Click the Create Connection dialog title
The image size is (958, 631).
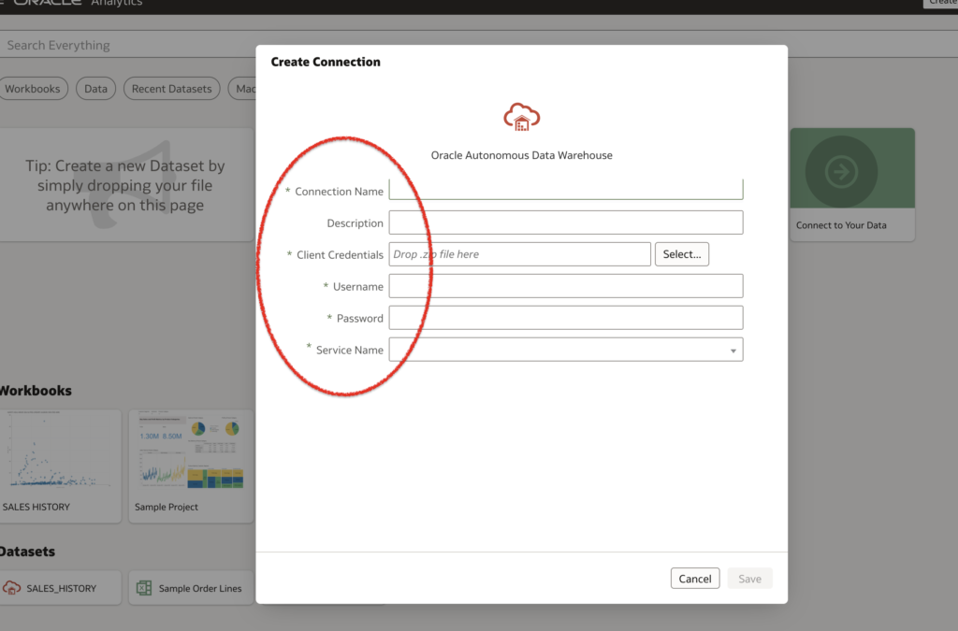tap(326, 62)
